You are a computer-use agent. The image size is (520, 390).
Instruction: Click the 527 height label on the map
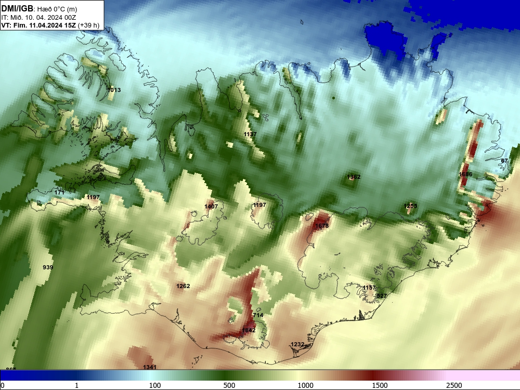pos(382,296)
